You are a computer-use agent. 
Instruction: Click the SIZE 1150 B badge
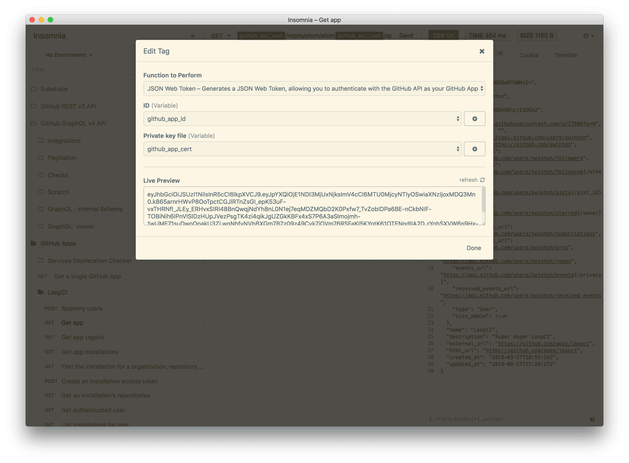pos(537,36)
